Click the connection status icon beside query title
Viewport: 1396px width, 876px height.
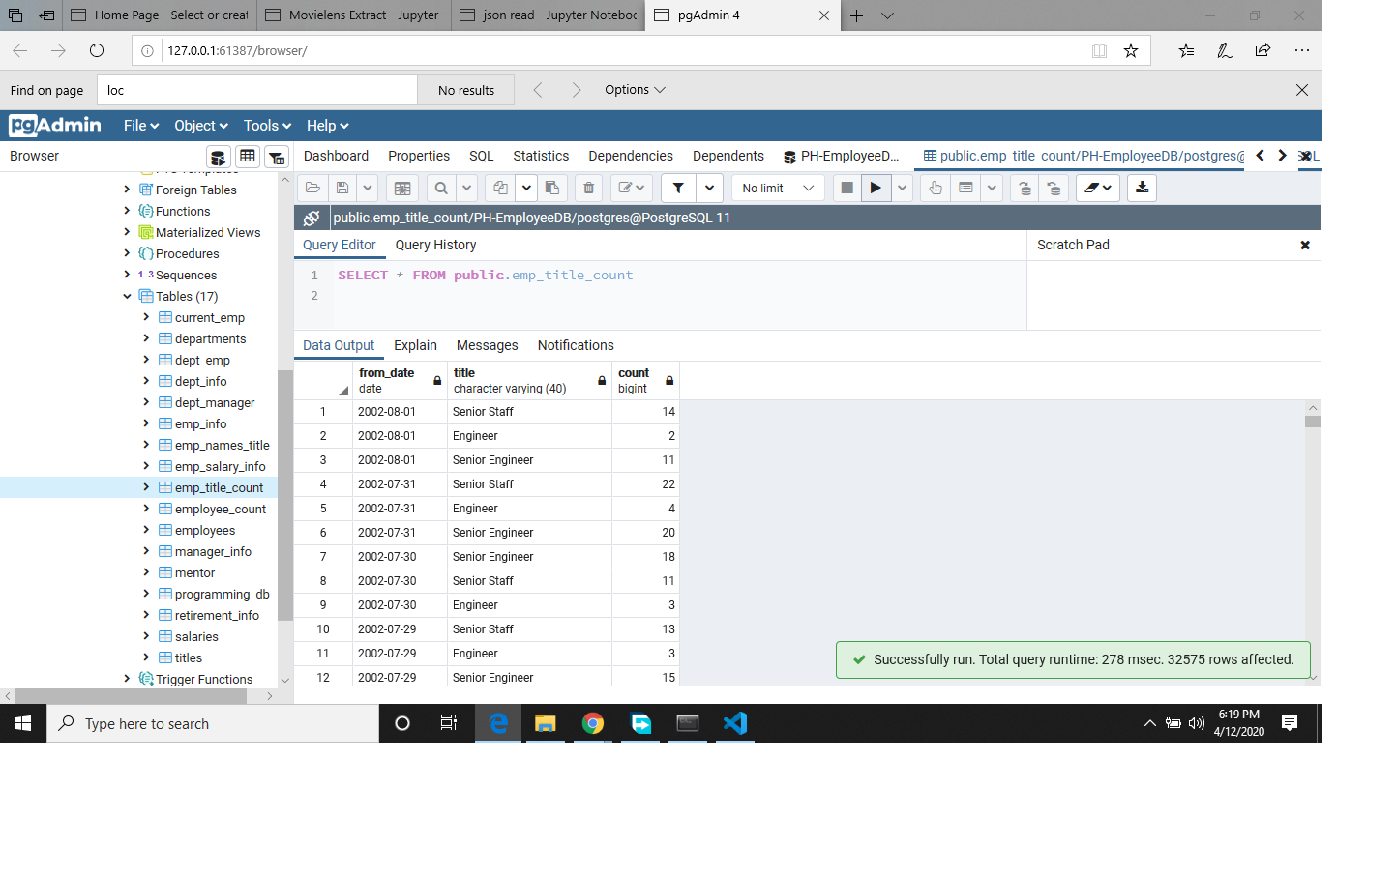point(312,218)
